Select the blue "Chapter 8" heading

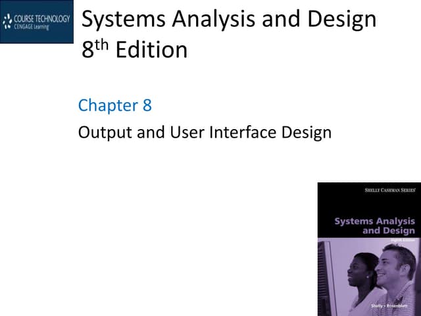[x=114, y=105]
